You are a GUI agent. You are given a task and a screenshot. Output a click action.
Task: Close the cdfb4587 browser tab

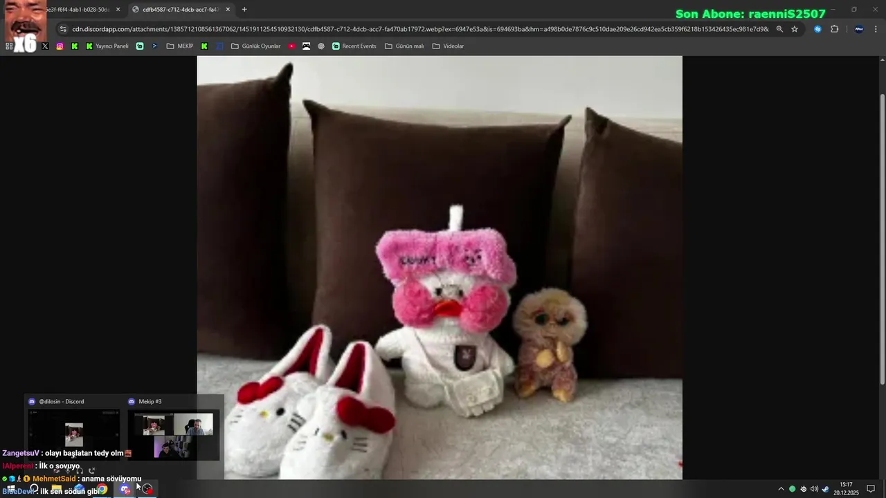(228, 10)
